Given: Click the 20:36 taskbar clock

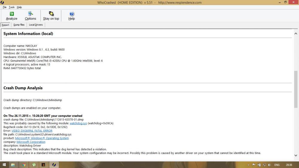Looking at the screenshot, I should pyautogui.click(x=289, y=165).
